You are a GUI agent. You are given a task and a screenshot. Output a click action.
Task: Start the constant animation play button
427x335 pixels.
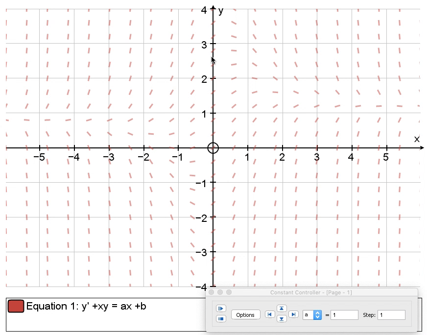point(221,309)
